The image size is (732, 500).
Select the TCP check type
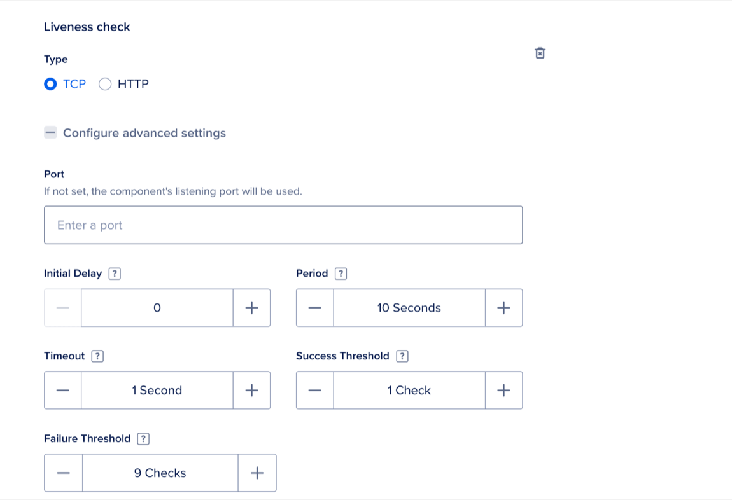[51, 84]
